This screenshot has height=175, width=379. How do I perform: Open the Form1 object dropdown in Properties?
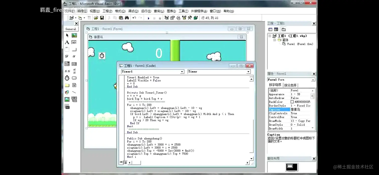[x=313, y=80]
